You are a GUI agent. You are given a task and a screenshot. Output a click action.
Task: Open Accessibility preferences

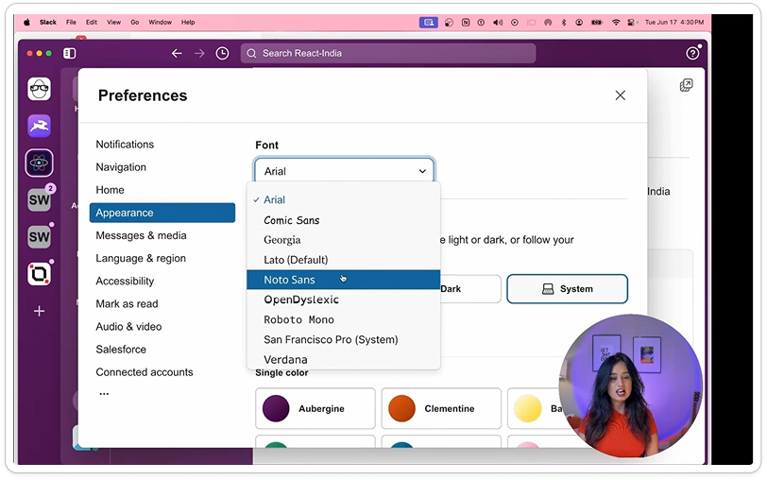(162, 281)
